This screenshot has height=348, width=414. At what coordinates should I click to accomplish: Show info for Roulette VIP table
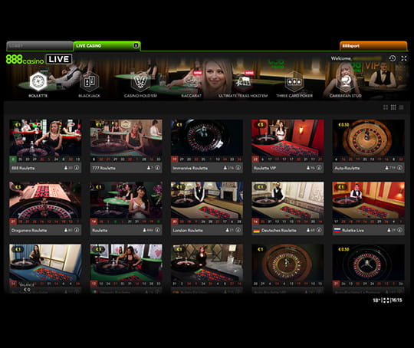(x=319, y=168)
